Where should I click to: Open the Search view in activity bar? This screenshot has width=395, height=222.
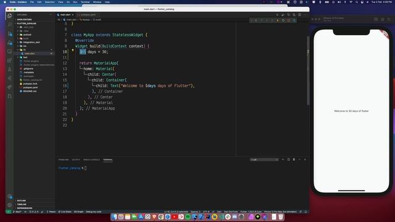[x=10, y=25]
